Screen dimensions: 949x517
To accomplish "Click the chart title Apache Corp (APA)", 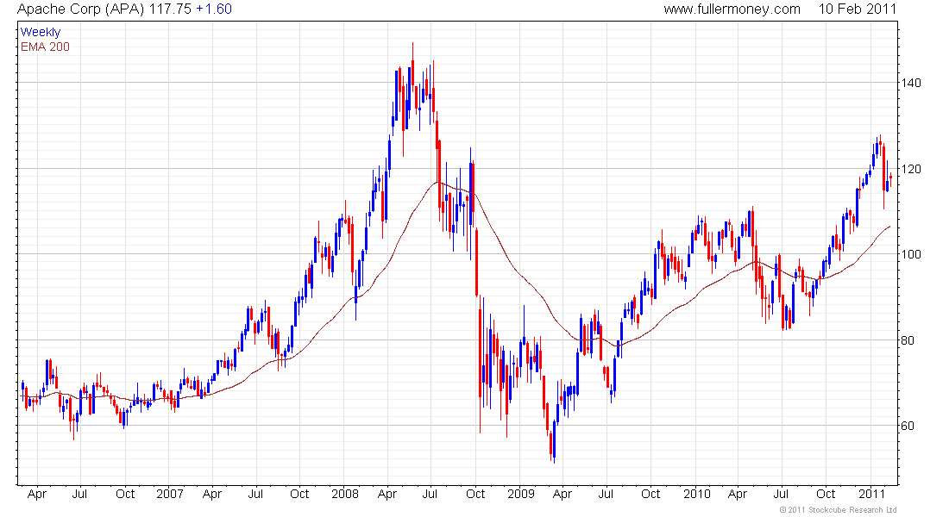I will [x=81, y=9].
